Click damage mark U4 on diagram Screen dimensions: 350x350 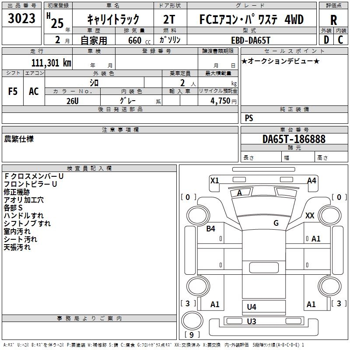(252, 307)
